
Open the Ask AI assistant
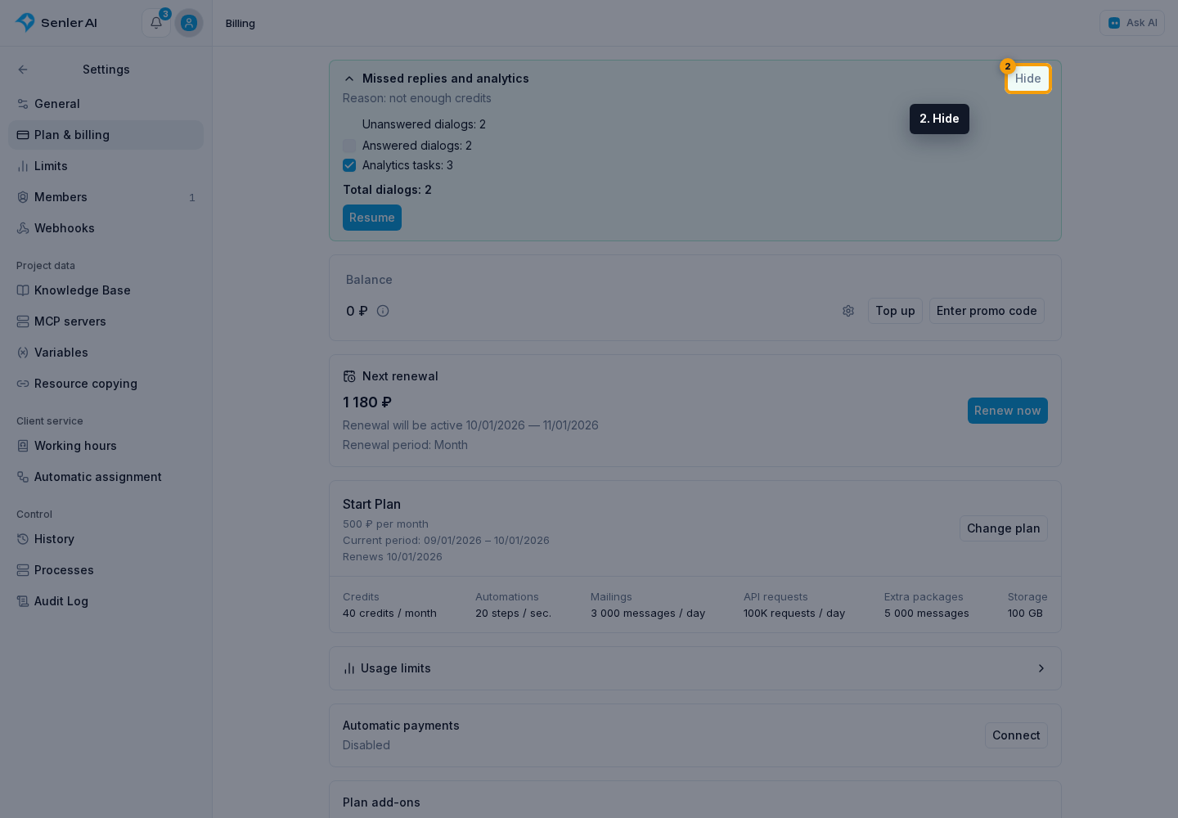[1132, 23]
